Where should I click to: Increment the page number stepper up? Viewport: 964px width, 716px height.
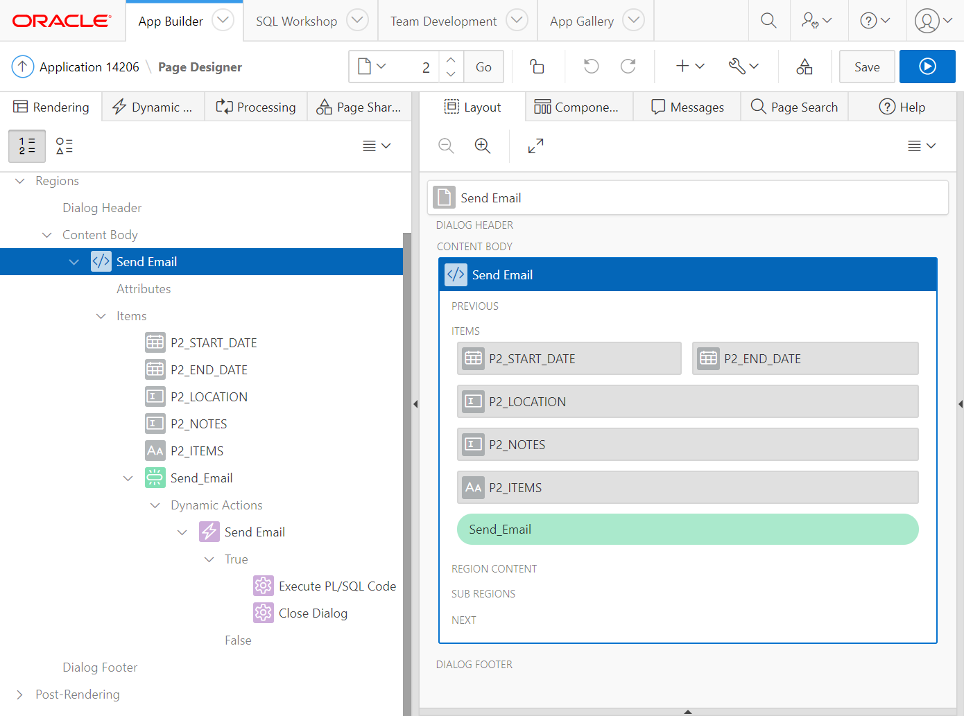[x=451, y=60]
